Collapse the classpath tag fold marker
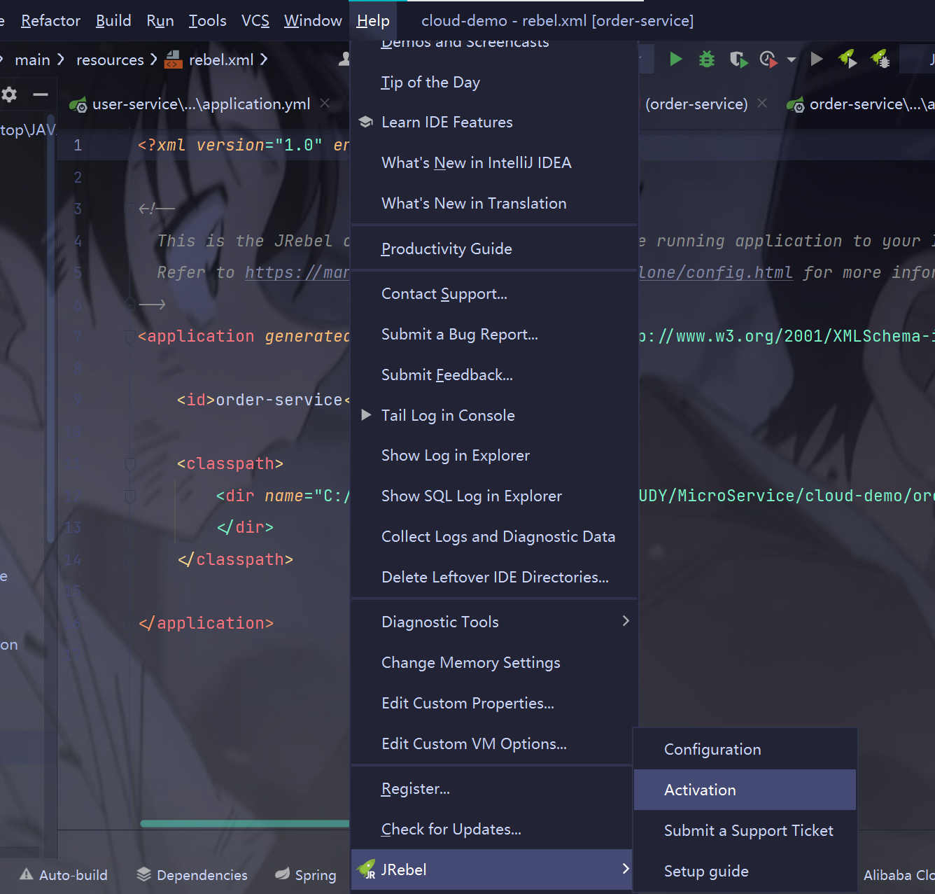The image size is (935, 894). point(129,463)
